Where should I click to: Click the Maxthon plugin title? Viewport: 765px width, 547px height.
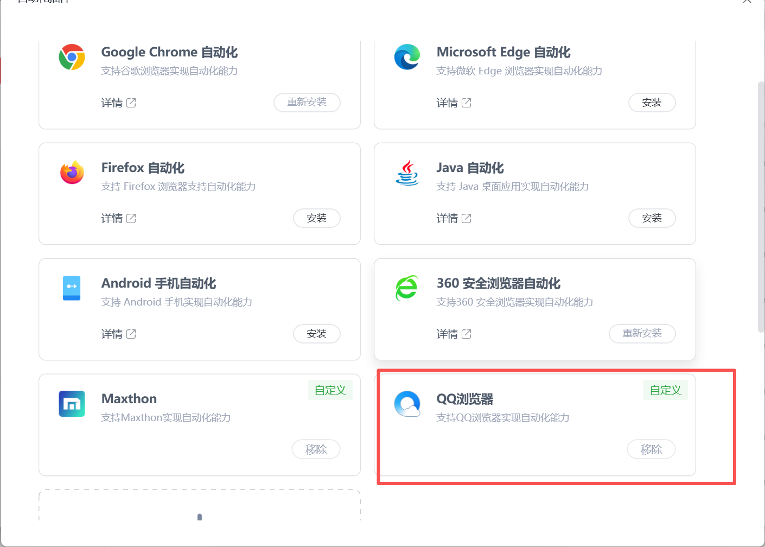tap(129, 399)
